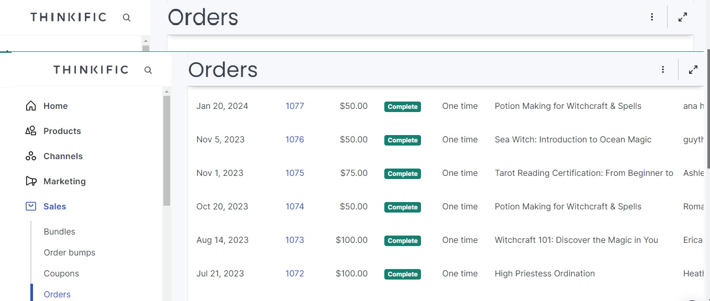Open order number 1077
The height and width of the screenshot is (301, 710).
click(x=295, y=106)
